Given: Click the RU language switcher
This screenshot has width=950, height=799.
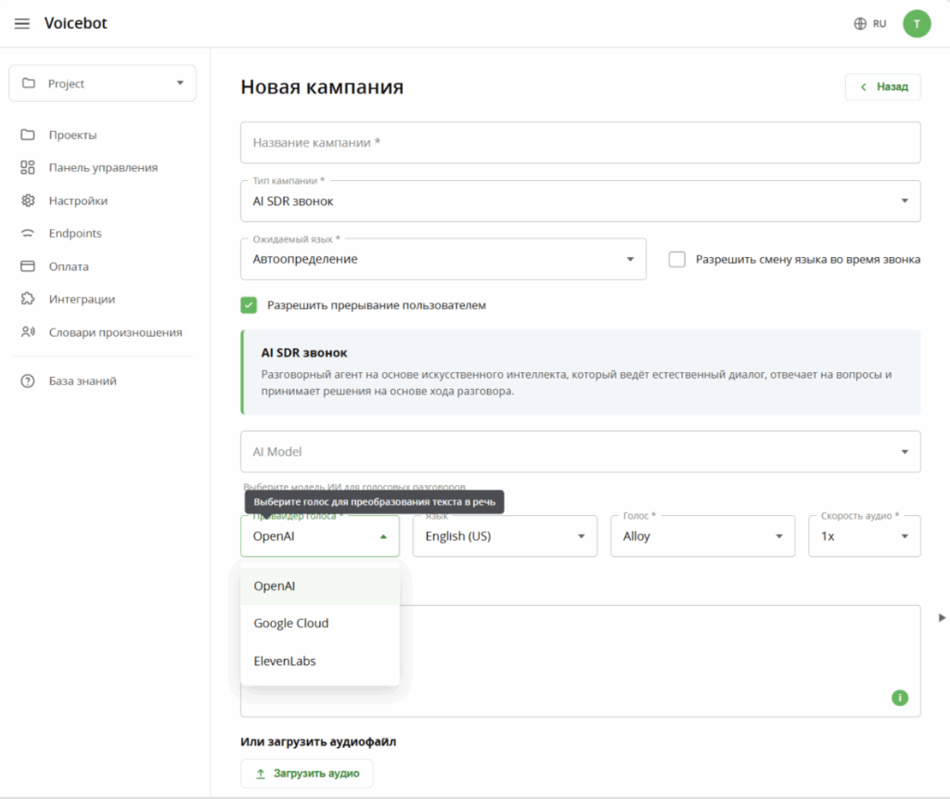Looking at the screenshot, I should [870, 23].
